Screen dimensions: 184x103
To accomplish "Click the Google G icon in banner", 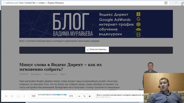I will pyautogui.click(x=139, y=19).
